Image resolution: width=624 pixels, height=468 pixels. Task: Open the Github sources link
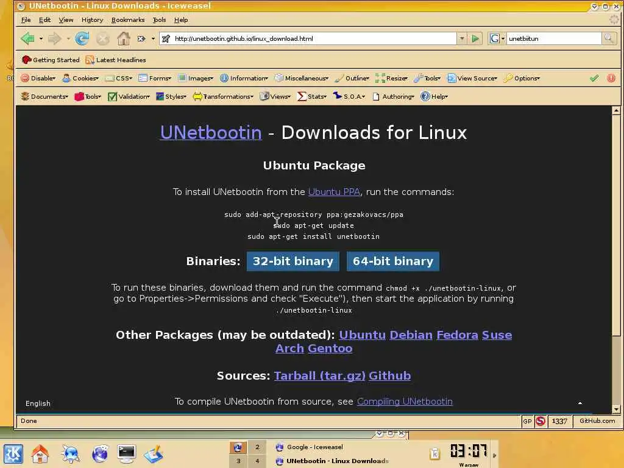click(390, 375)
